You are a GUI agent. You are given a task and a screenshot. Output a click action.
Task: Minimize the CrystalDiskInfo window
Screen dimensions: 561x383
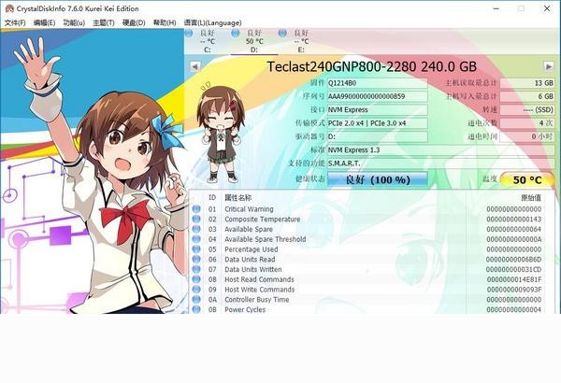496,8
